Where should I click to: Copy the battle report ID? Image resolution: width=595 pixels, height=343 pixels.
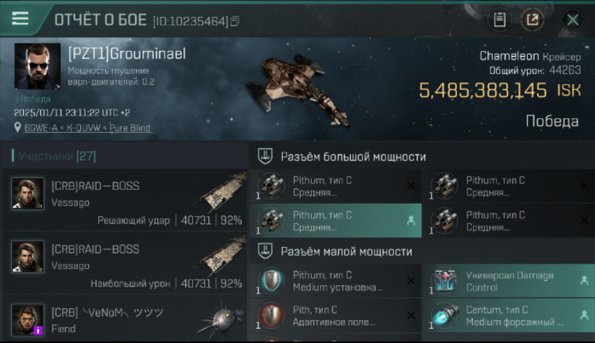pyautogui.click(x=234, y=21)
